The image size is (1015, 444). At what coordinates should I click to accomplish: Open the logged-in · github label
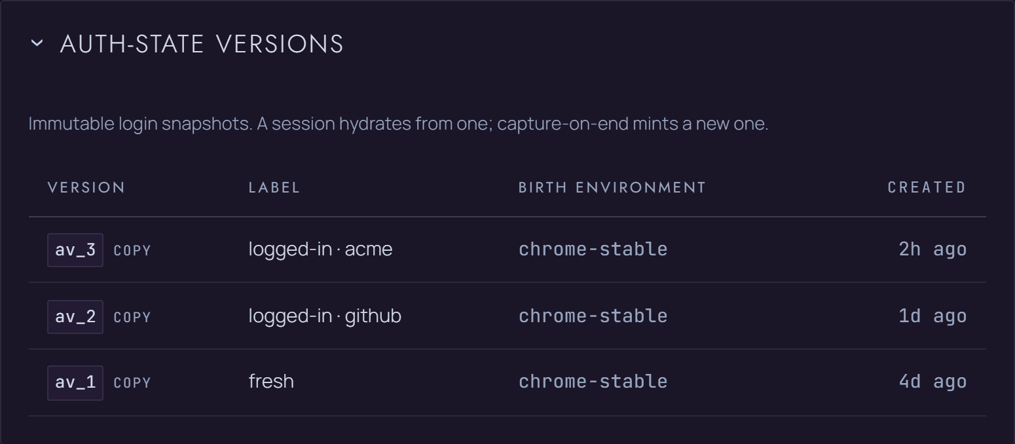pyautogui.click(x=325, y=316)
